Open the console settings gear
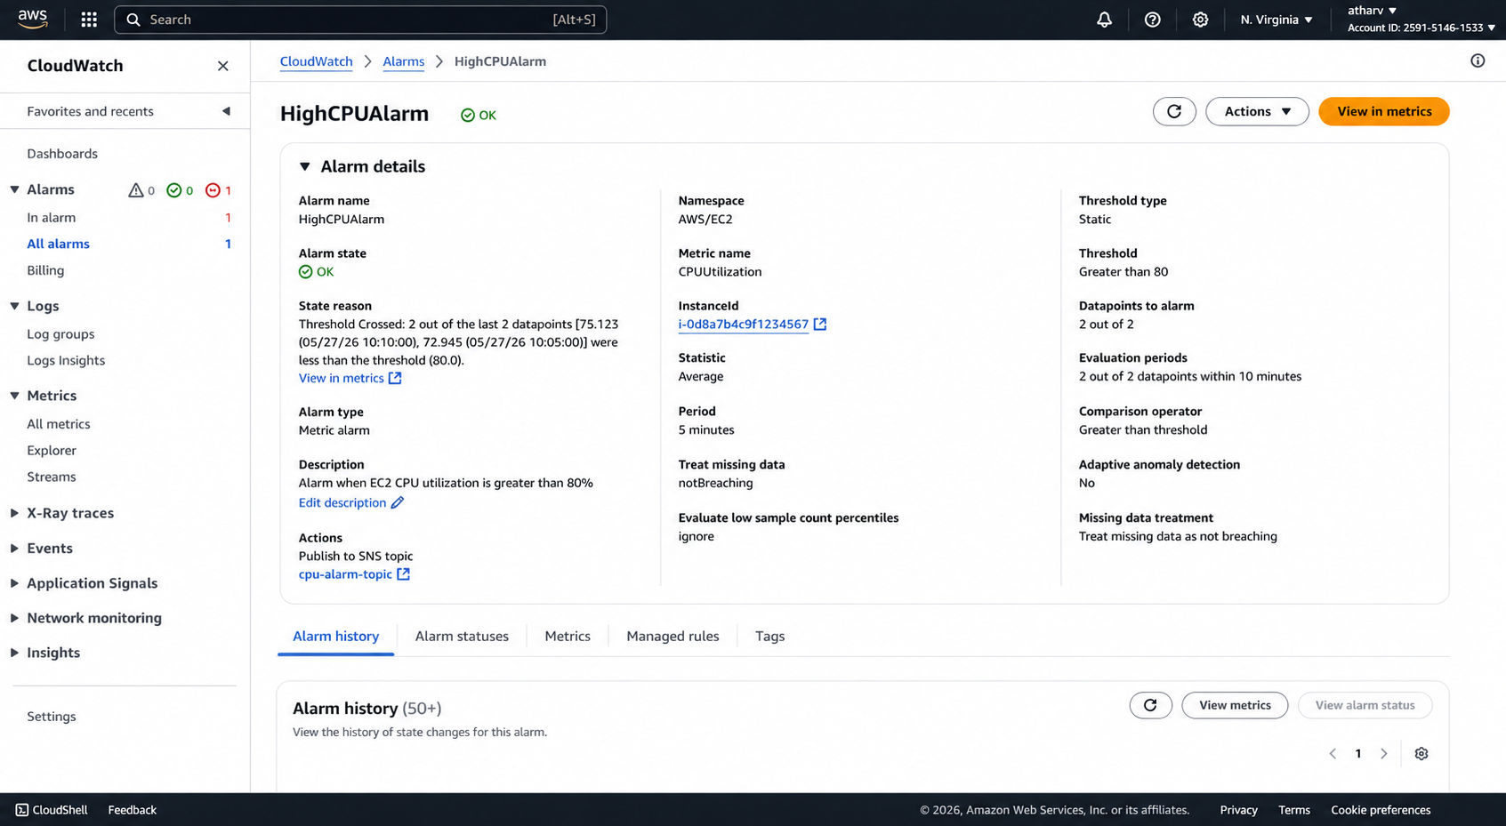 [x=1200, y=20]
